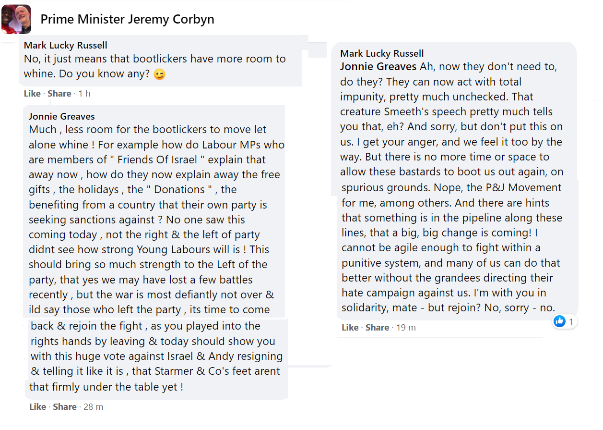Open reaction count "1" on Mark's reply
Viewport: 603px width, 430px height.
tap(571, 322)
